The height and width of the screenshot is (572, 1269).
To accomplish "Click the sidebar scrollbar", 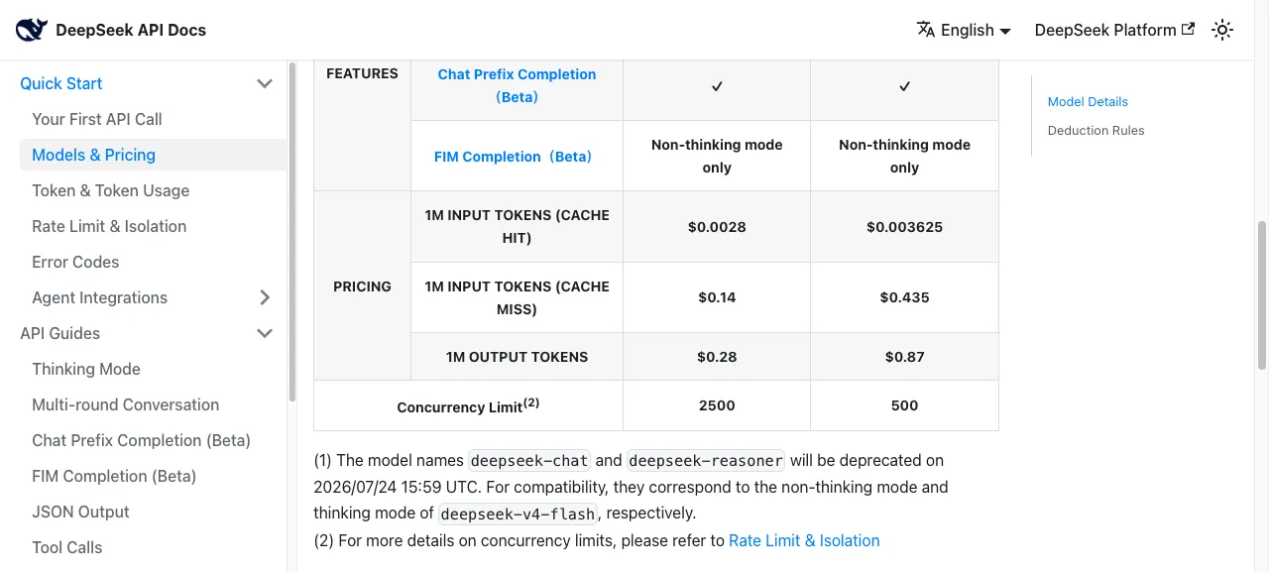I will tap(291, 232).
